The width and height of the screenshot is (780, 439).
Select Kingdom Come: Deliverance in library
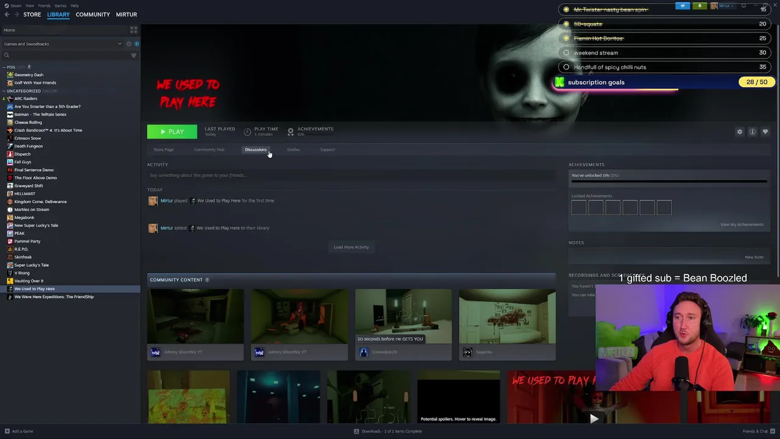40,202
